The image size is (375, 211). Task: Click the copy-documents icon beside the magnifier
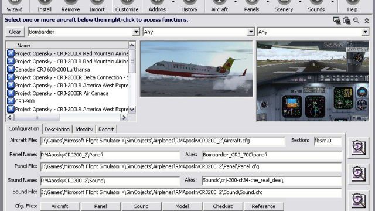click(x=346, y=21)
